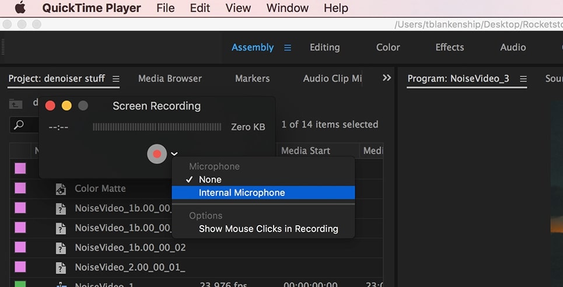Switch to the Assembly workspace
Screen dimensions: 563x287
click(253, 47)
